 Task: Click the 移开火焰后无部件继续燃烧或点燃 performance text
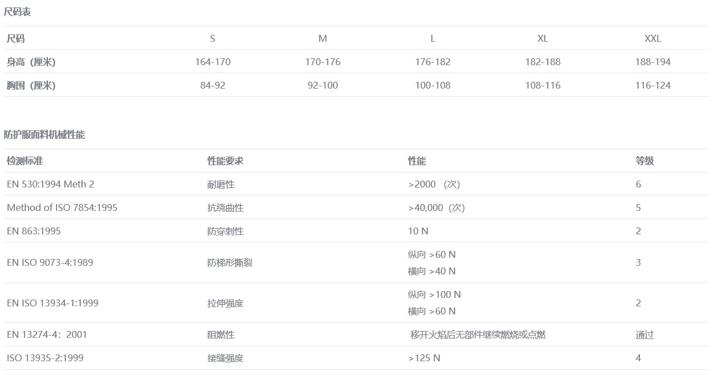[x=478, y=334]
